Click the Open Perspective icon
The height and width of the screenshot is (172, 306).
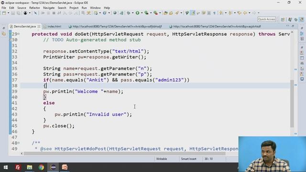tap(283, 20)
